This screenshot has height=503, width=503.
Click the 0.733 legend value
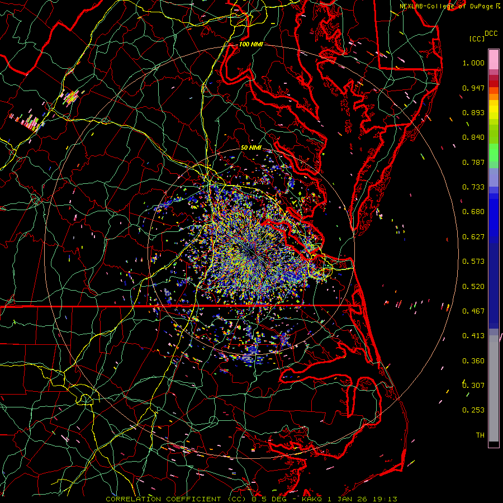(x=473, y=187)
